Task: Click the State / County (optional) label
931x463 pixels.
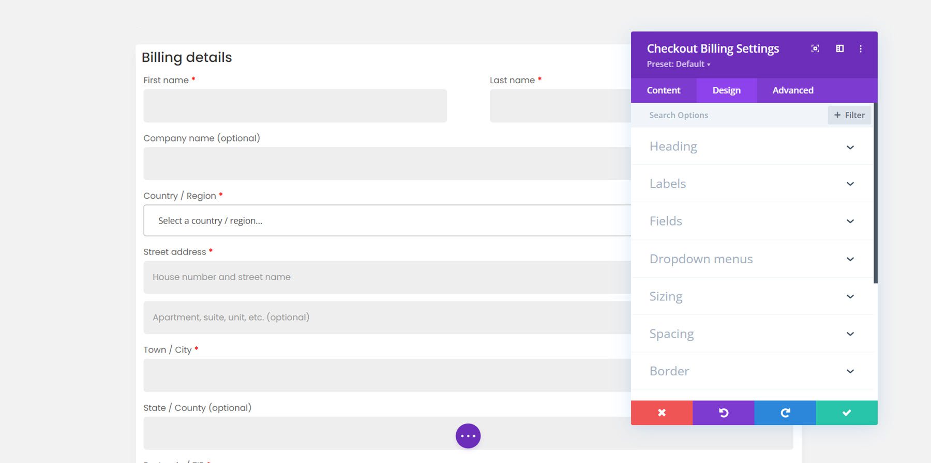Action: [x=197, y=408]
